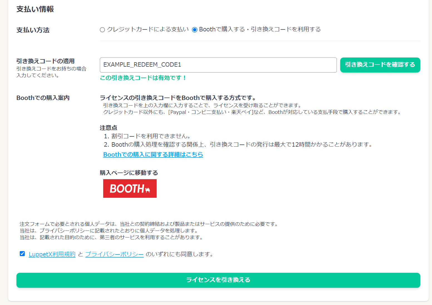This screenshot has height=305, width=432.
Task: Click the 購入ページに移動する heading
Action: pyautogui.click(x=129, y=173)
